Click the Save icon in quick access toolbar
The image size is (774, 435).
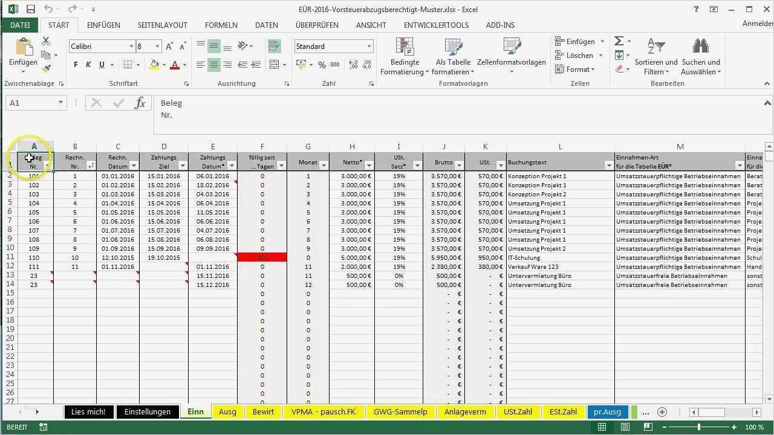click(30, 8)
